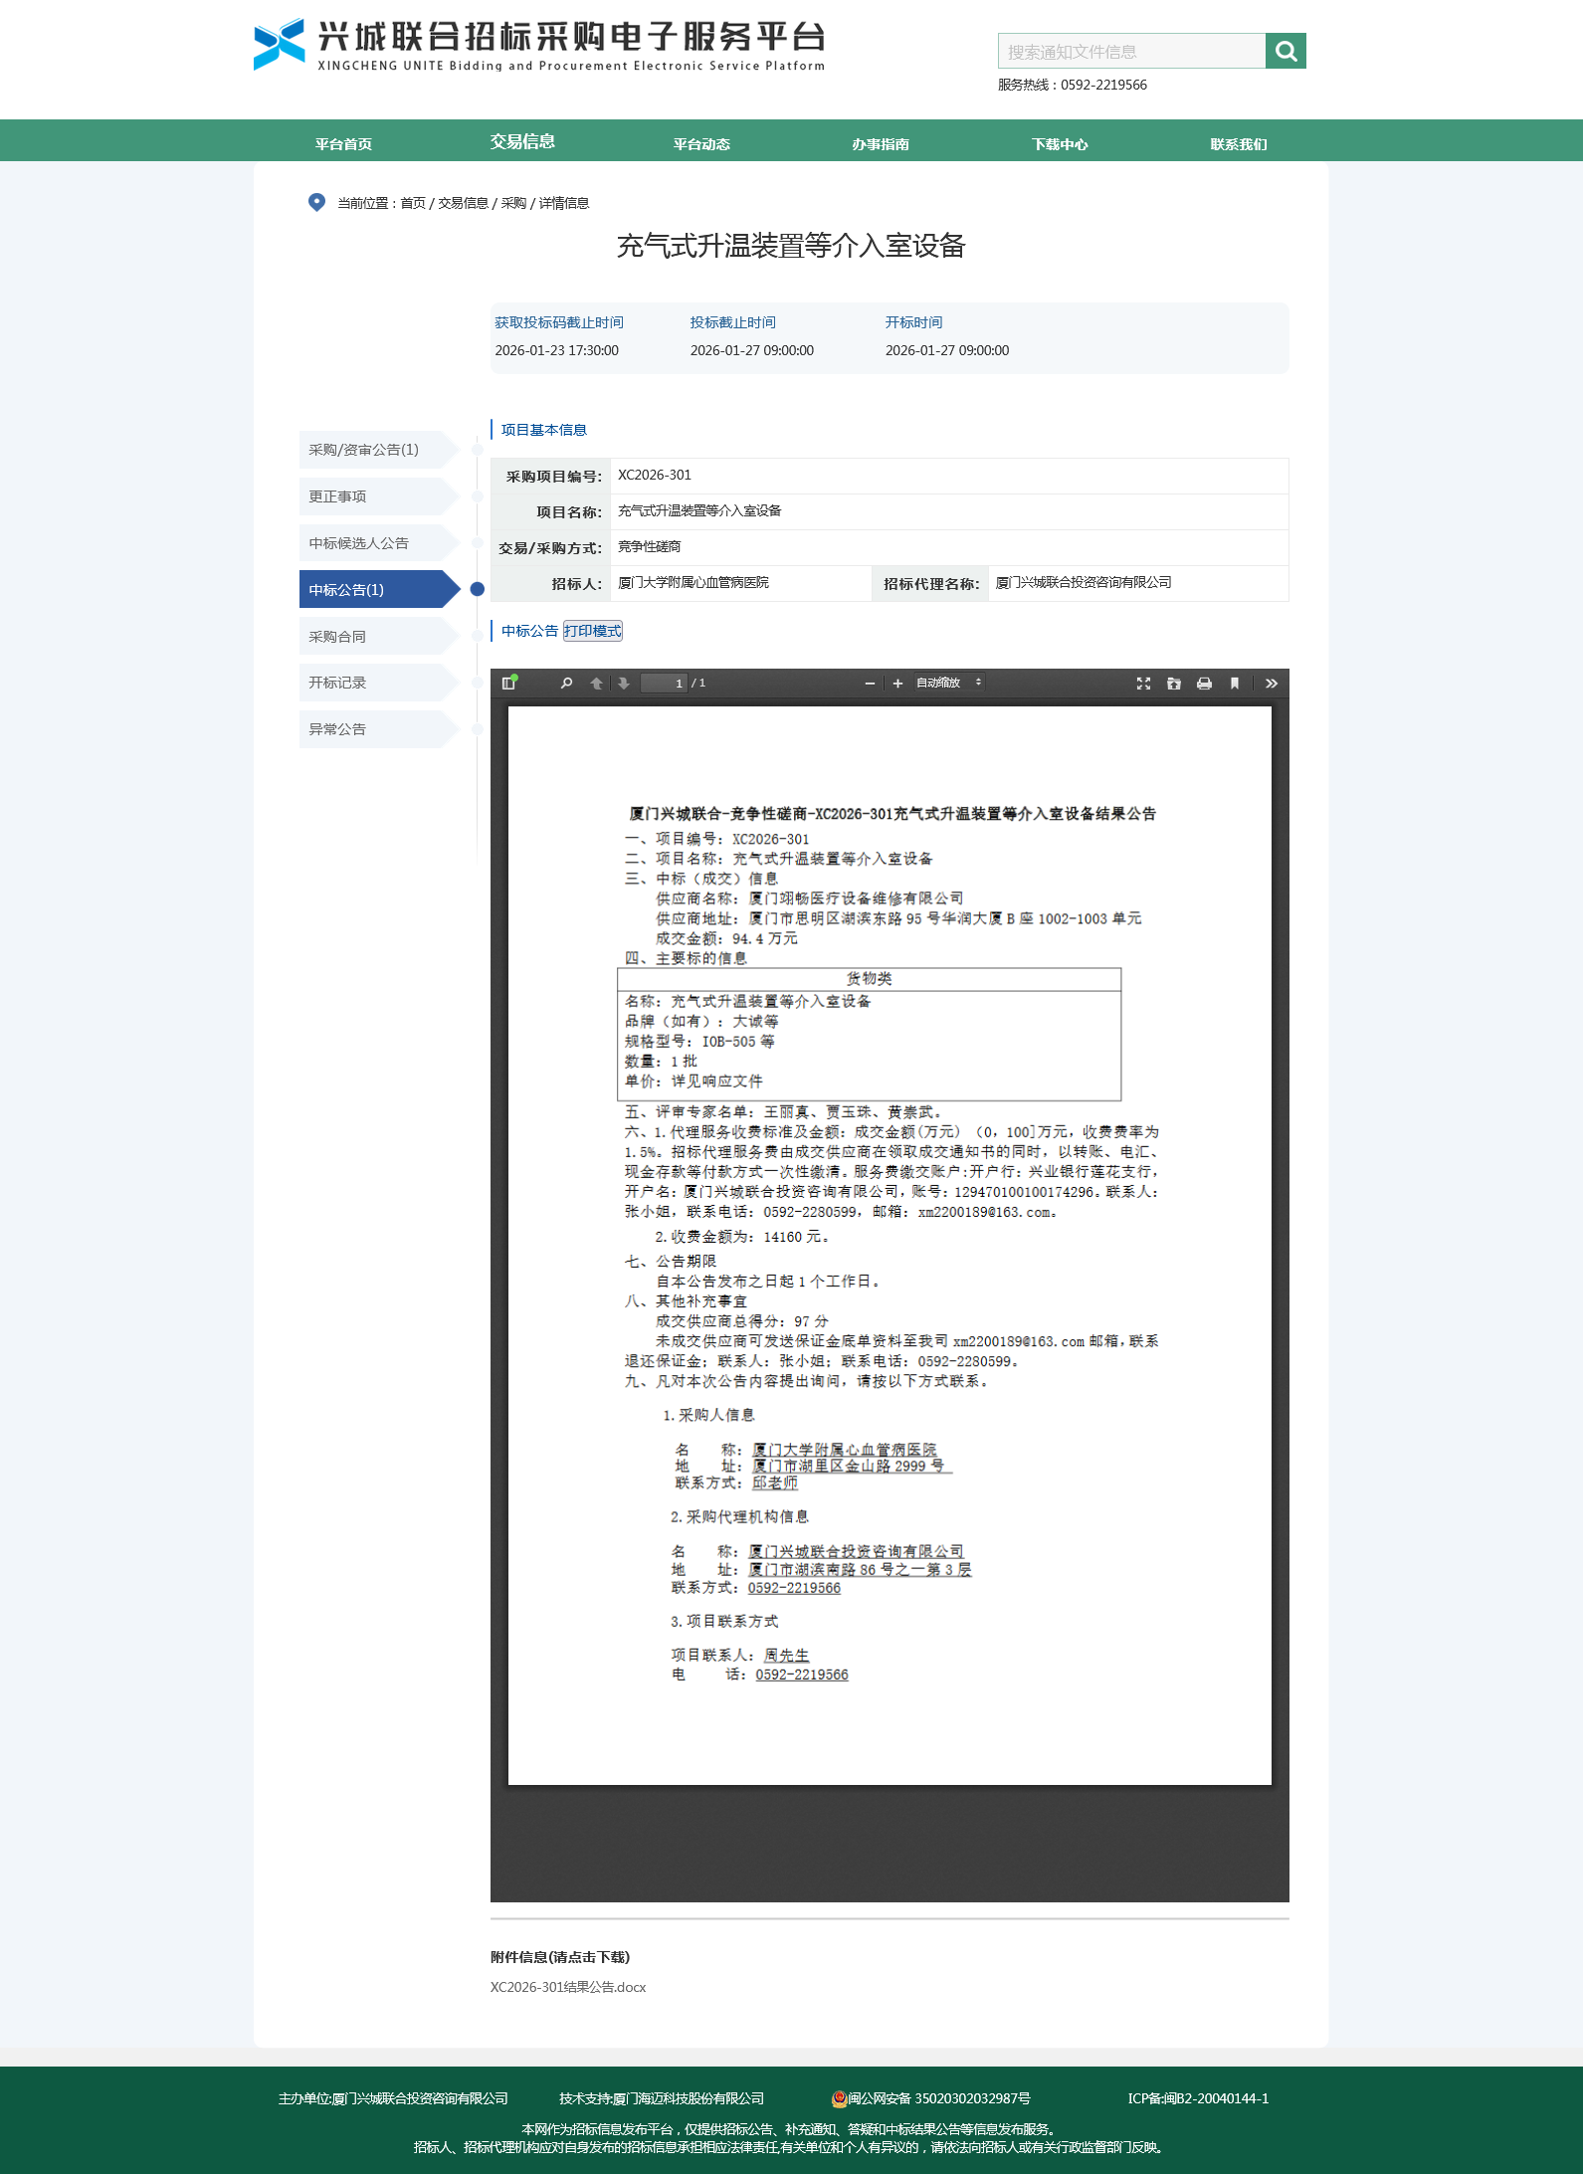Viewport: 1583px width, 2174px height.
Task: Click the 打印模式 button
Action: (x=593, y=631)
